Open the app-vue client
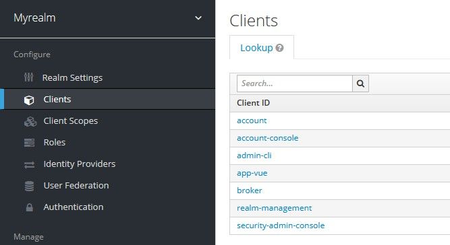 pyautogui.click(x=252, y=173)
